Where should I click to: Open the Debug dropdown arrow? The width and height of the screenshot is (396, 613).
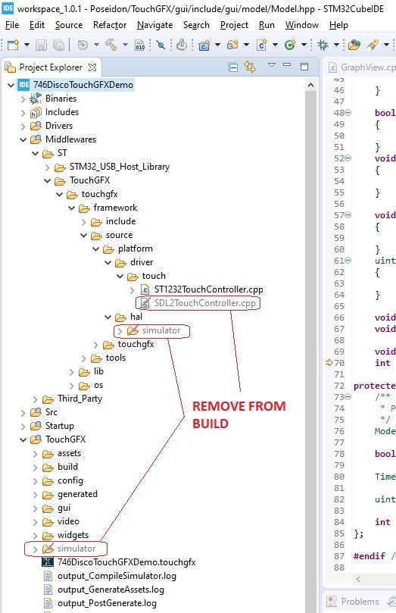pyautogui.click(x=336, y=45)
